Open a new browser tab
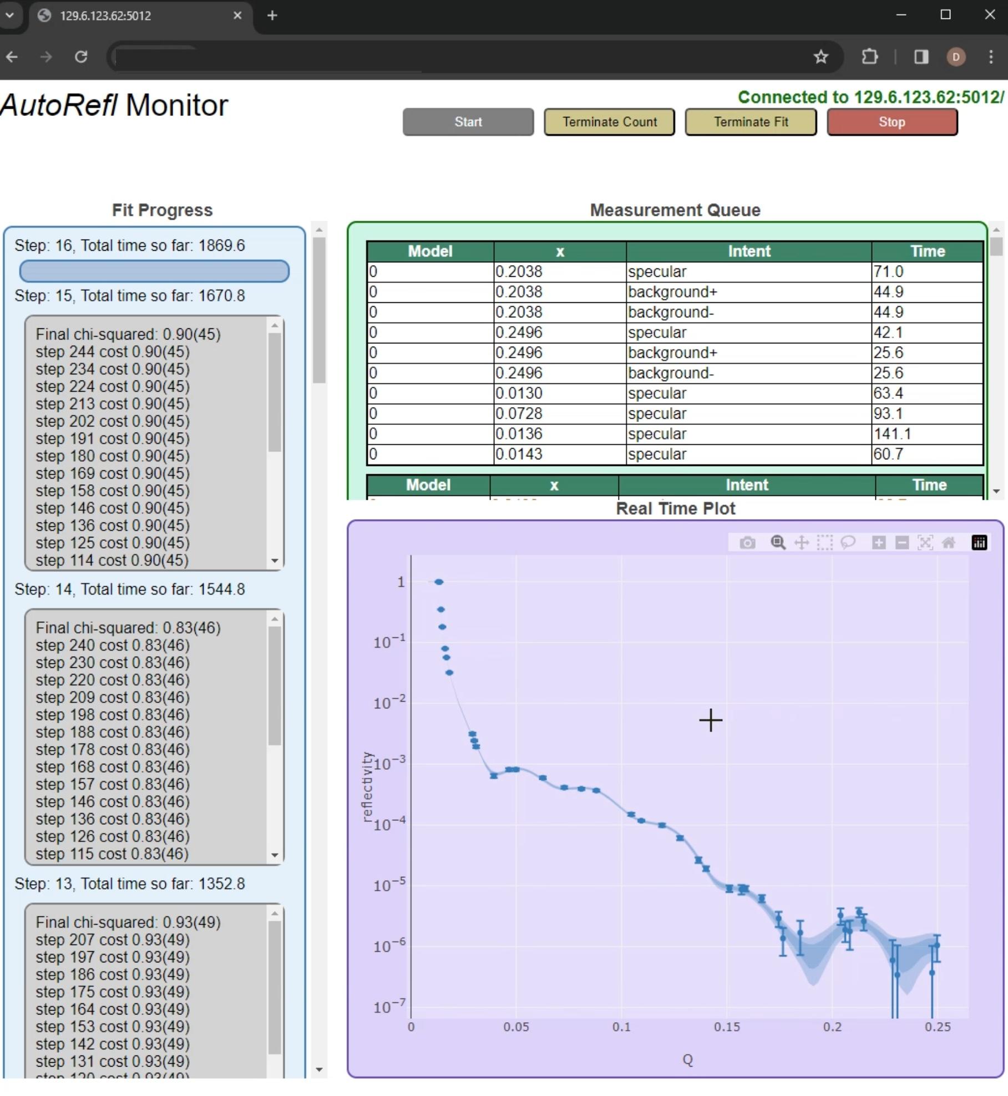 (272, 16)
